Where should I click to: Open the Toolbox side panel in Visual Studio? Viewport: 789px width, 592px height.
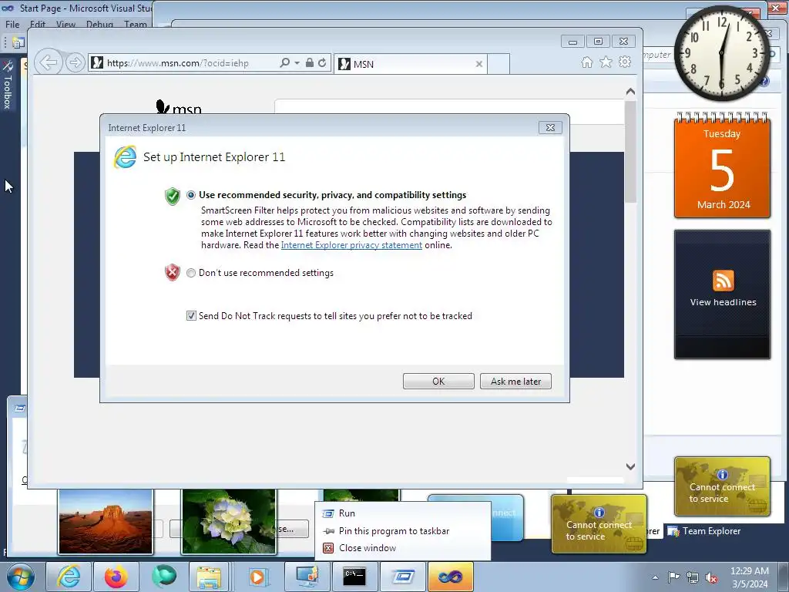(8, 86)
